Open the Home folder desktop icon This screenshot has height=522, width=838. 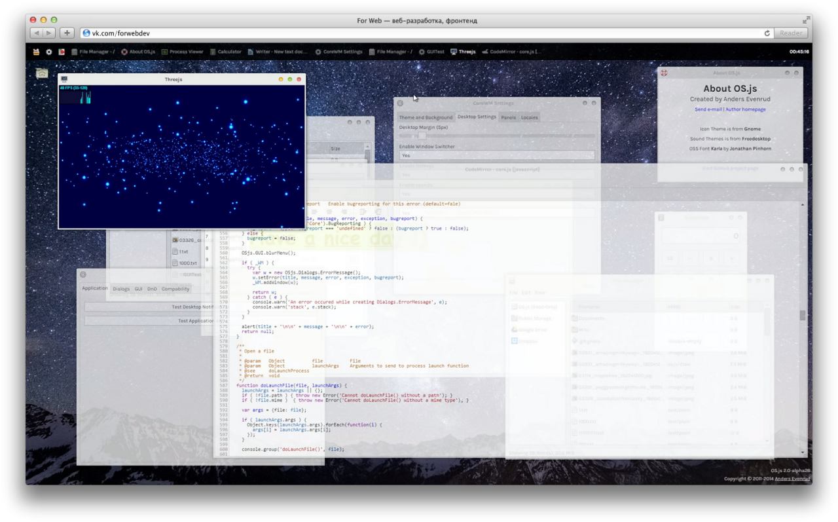42,73
